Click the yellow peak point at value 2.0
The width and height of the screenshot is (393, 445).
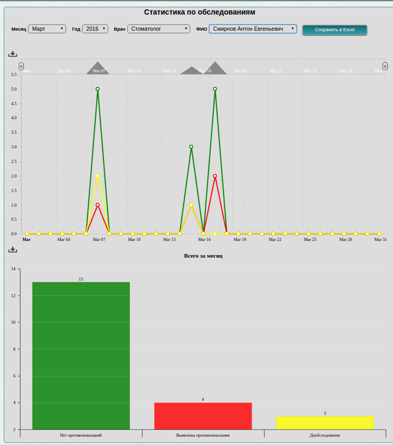click(98, 176)
